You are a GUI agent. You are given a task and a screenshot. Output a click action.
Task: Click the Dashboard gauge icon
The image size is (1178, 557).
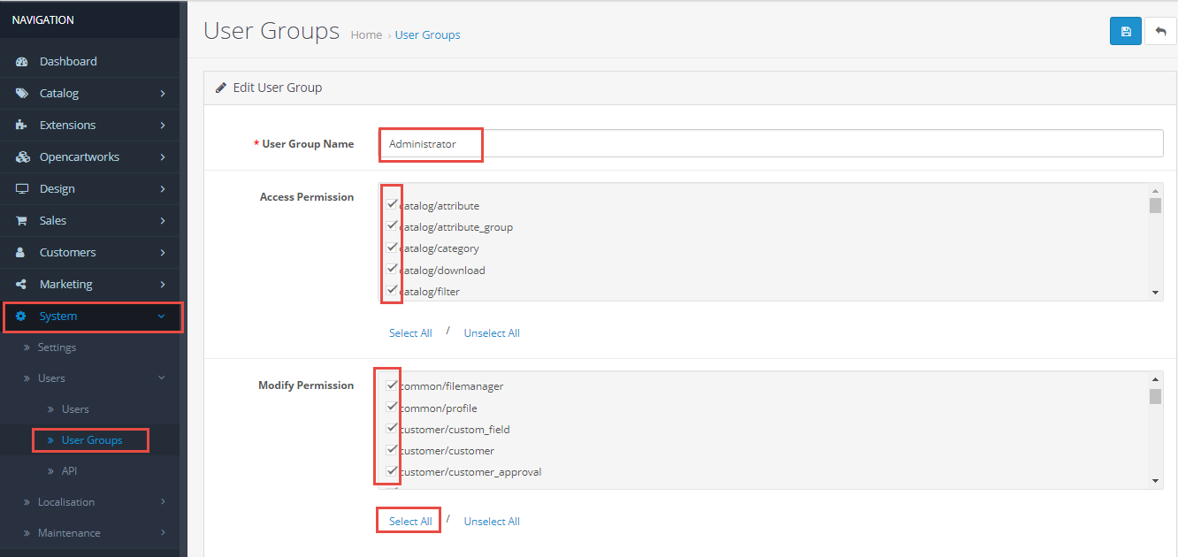coord(22,62)
